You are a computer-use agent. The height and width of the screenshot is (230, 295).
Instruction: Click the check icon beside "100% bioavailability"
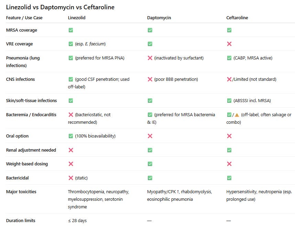(71, 136)
